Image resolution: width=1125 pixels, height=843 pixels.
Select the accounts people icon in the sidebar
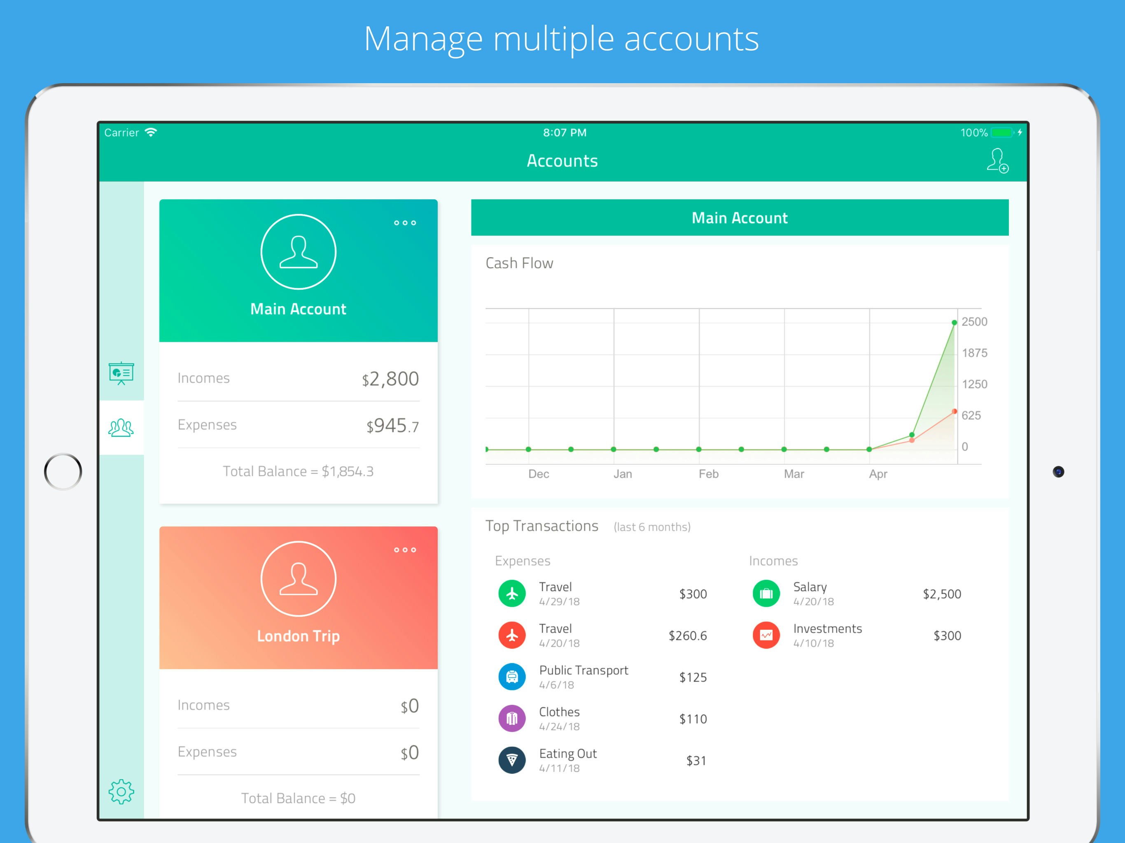(121, 427)
